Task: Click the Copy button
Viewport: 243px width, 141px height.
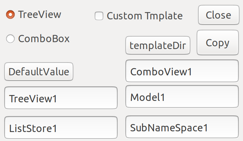Action: click(x=217, y=43)
